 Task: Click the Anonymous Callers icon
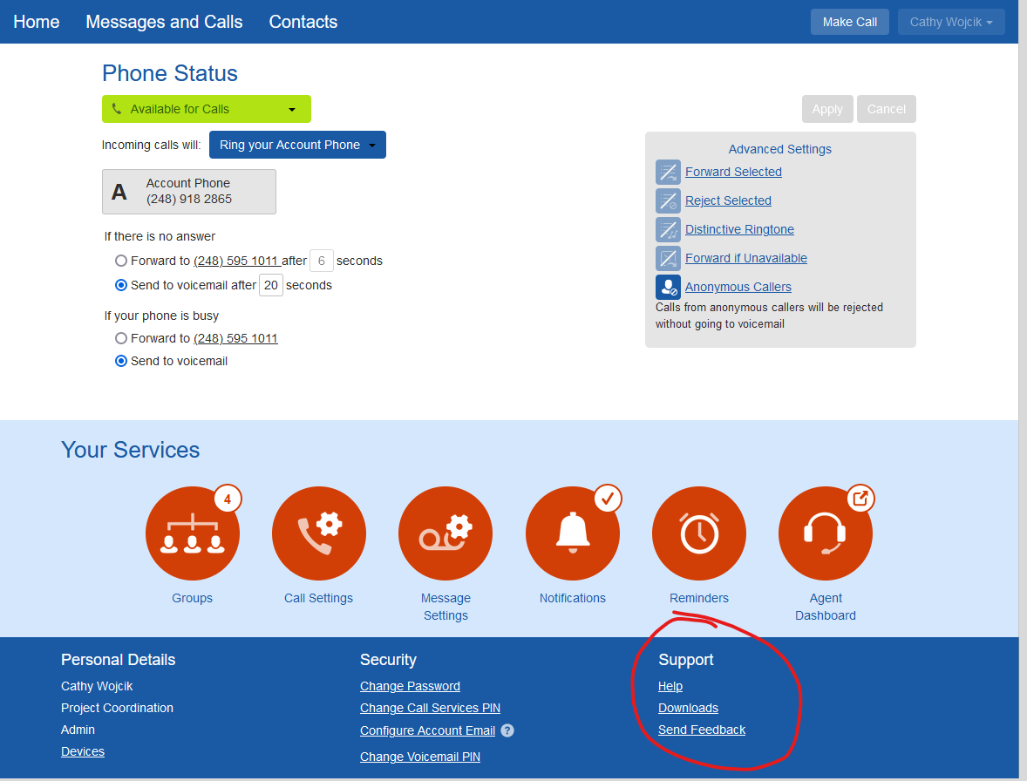pos(668,287)
